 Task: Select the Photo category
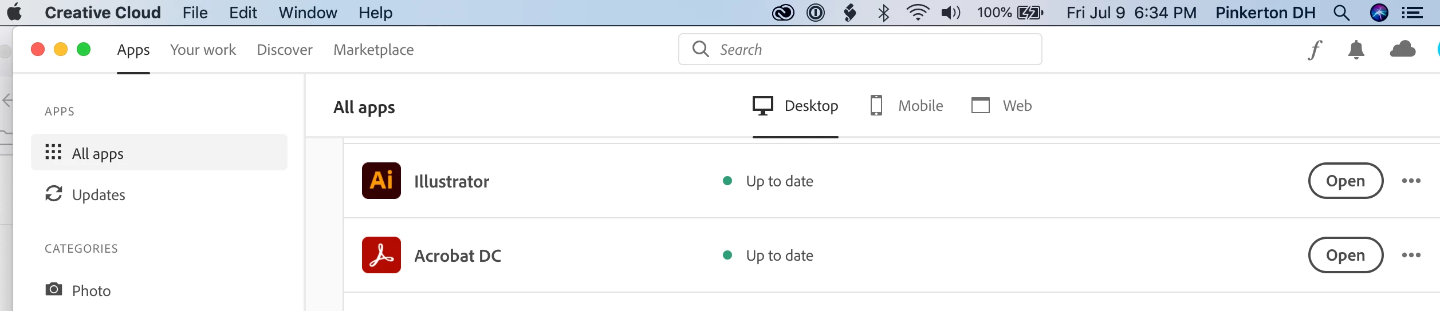point(91,291)
